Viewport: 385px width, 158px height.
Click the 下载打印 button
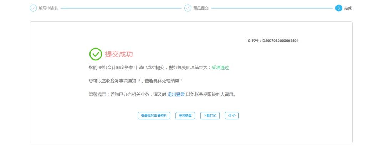[210, 116]
